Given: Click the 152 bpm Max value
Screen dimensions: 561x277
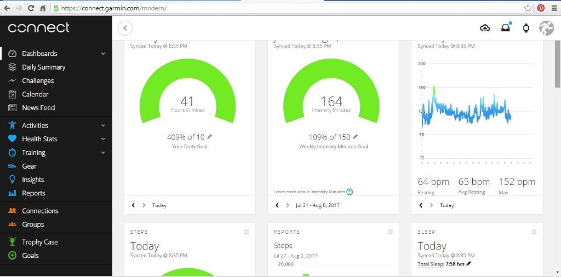Looking at the screenshot, I should point(517,182).
